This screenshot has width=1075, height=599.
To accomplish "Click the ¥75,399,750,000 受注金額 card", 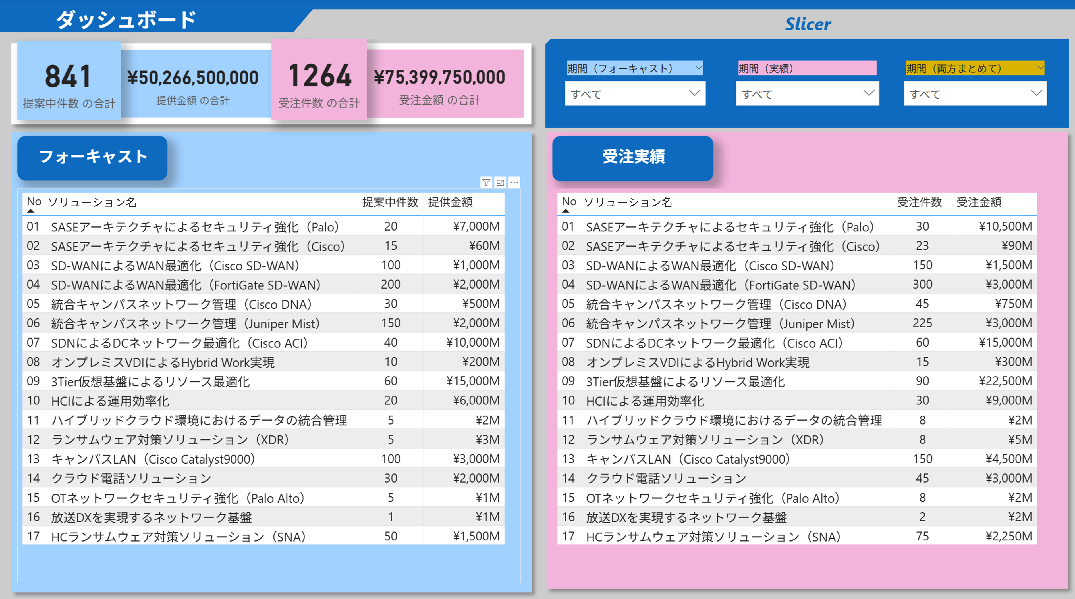I will coord(440,84).
